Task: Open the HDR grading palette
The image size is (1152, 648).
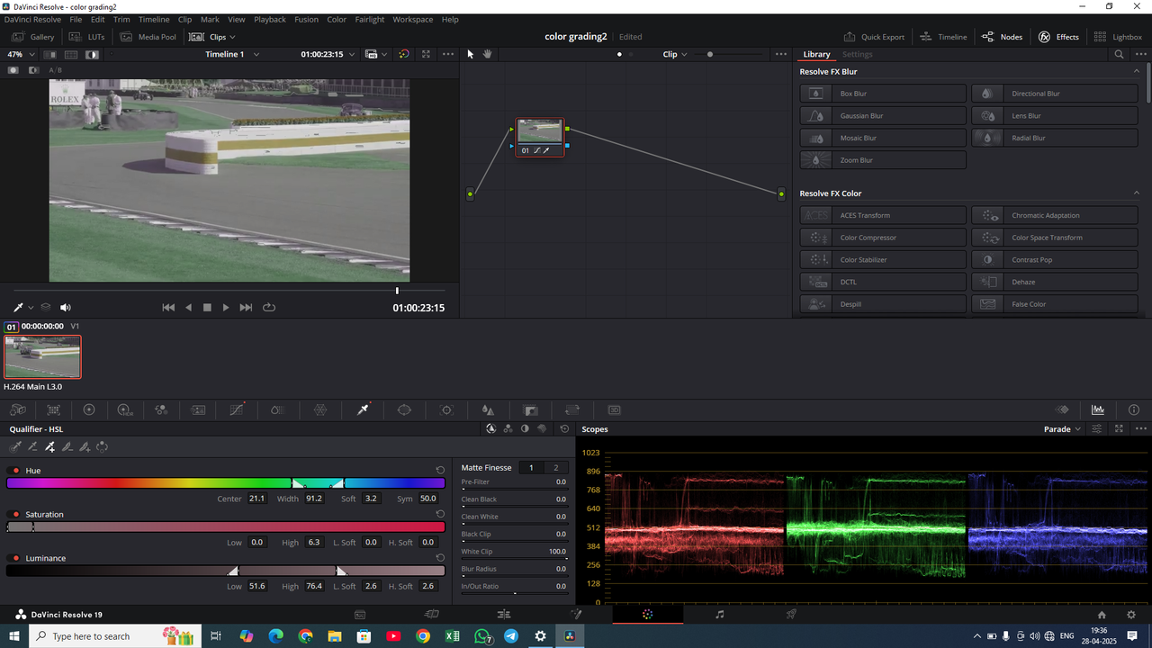Action: click(125, 409)
